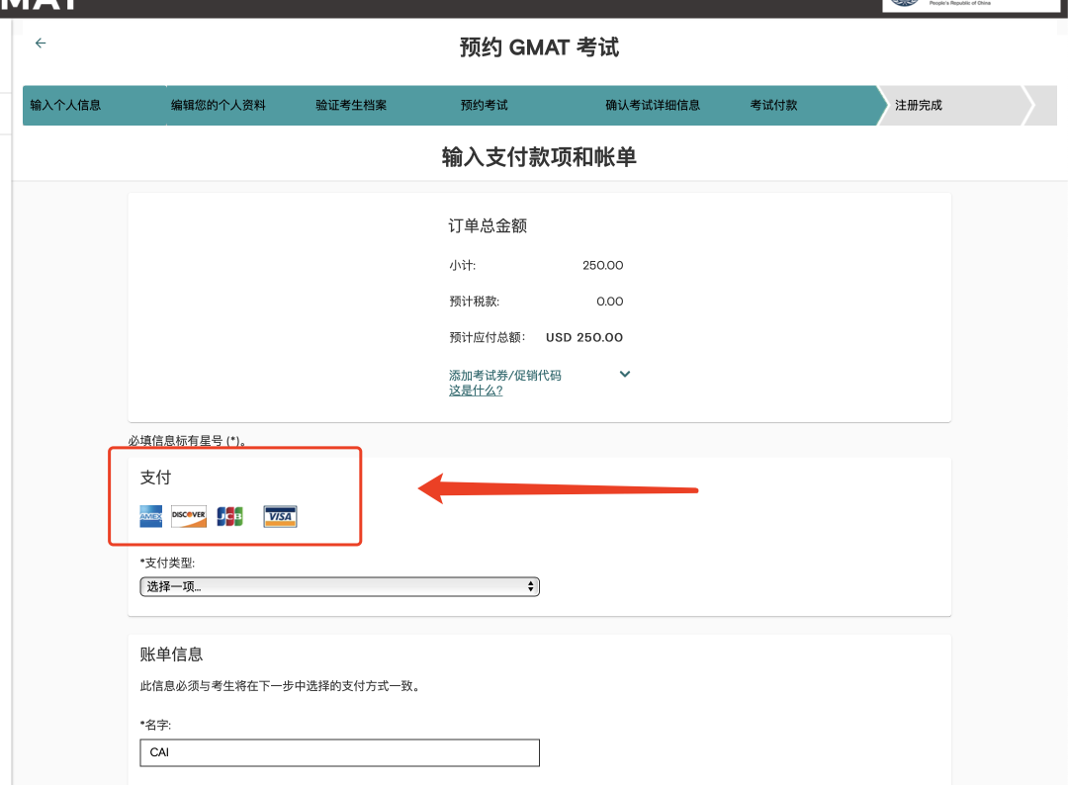Open the 这是什么? help link
1068x785 pixels.
(476, 391)
